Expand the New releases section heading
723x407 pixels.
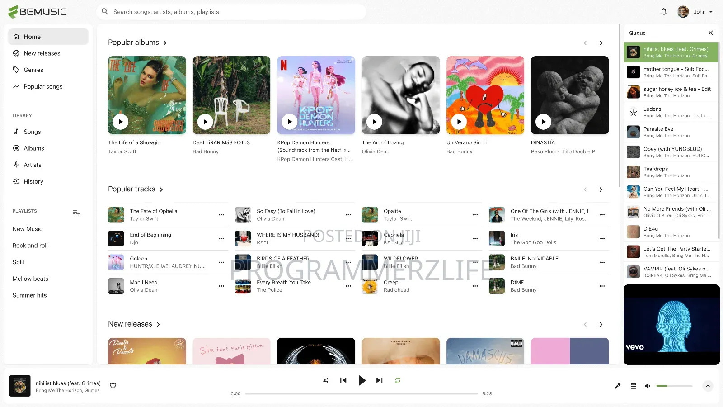coord(134,324)
